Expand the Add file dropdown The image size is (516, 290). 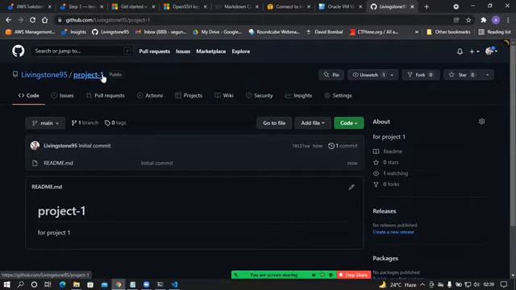click(313, 123)
